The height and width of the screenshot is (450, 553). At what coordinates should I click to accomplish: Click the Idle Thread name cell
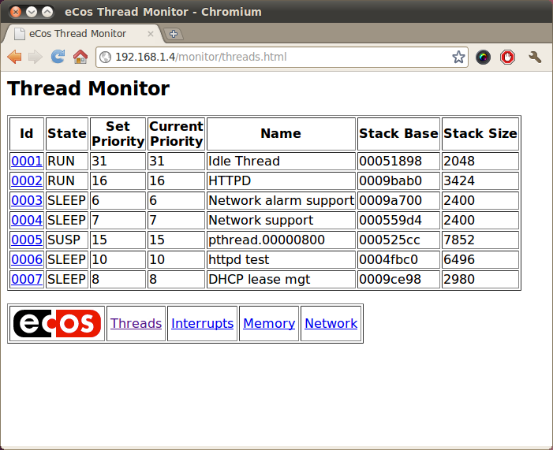(x=281, y=161)
